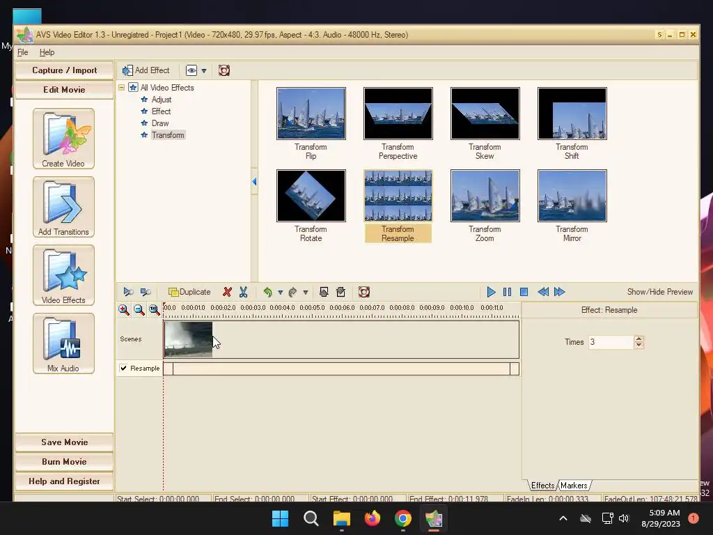The image size is (713, 535).
Task: Click the second scene-preview icon in timeline toolbar
Action: [146, 292]
